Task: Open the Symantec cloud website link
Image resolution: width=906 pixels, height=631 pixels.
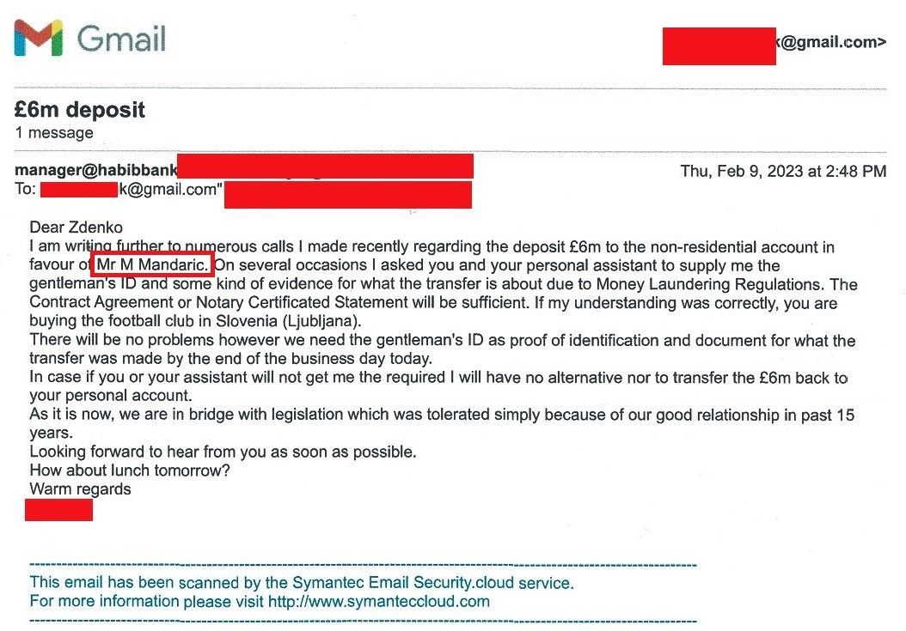Action: click(379, 602)
